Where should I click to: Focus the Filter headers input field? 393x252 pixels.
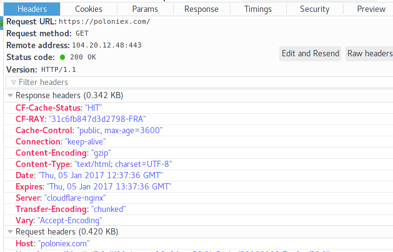coord(199,83)
